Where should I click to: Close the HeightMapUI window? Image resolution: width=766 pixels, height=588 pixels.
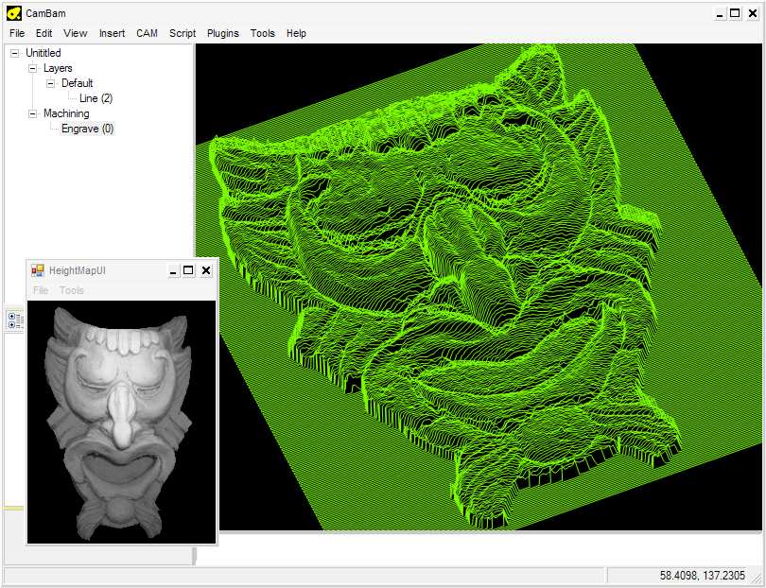point(206,270)
